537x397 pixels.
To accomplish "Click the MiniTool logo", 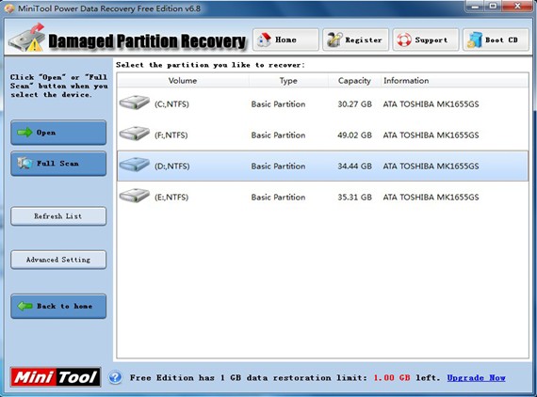I will [x=56, y=377].
